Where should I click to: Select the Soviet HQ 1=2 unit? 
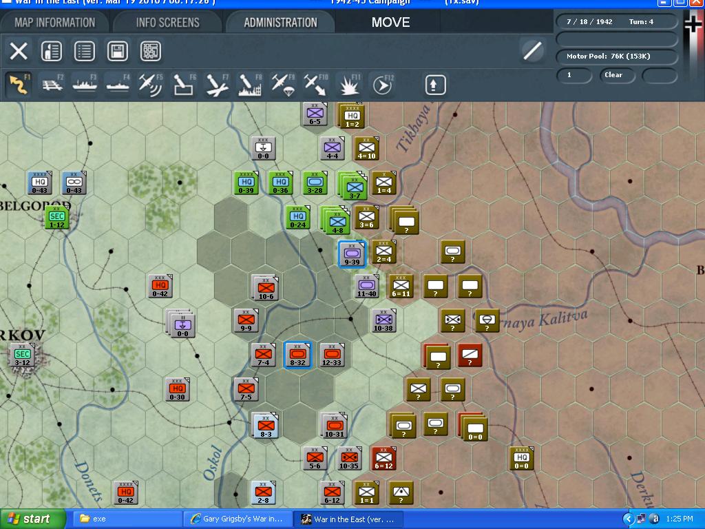point(352,116)
